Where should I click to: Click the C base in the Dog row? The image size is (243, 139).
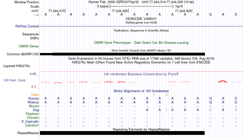[x=210, y=110]
